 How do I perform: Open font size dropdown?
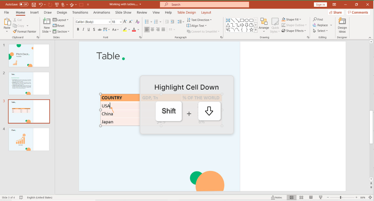(121, 22)
